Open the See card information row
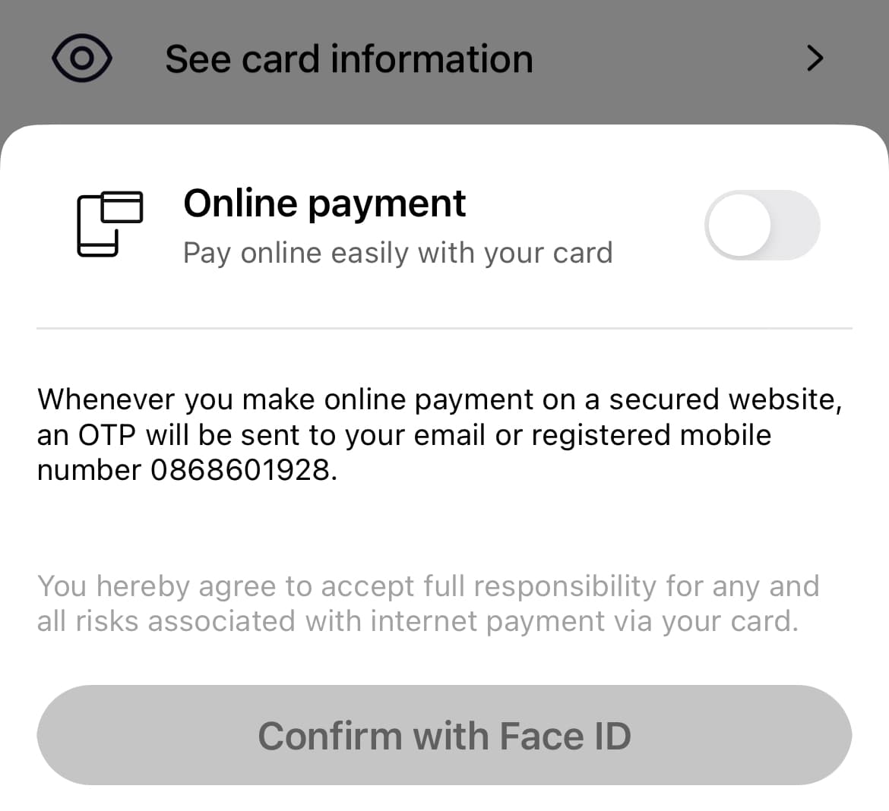The width and height of the screenshot is (889, 811). 349,59
